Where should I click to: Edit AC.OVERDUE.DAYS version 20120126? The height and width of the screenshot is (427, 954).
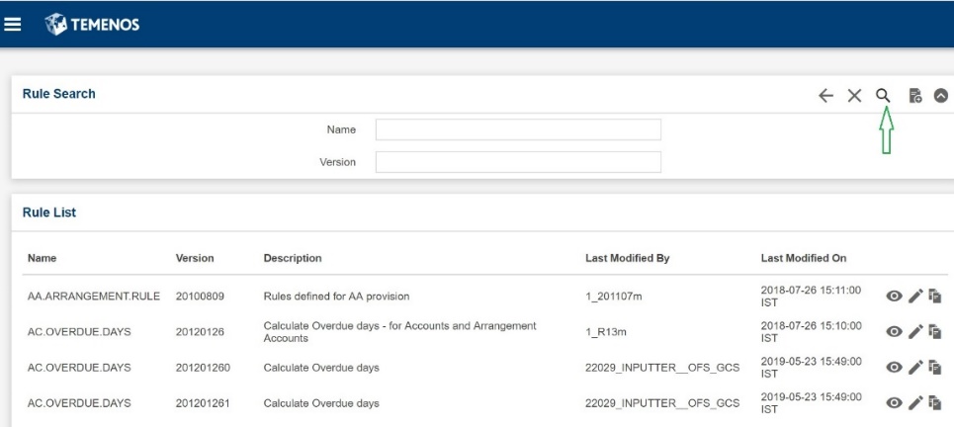coord(915,331)
